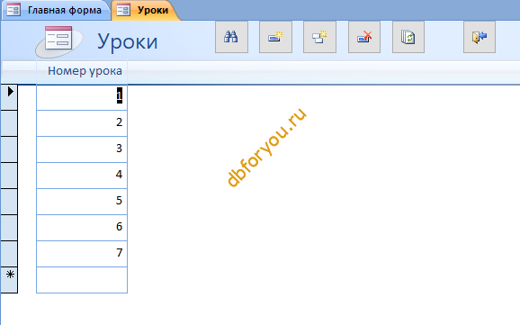Click the current record selector arrow of row 1
The width and height of the screenshot is (520, 325).
(x=9, y=97)
